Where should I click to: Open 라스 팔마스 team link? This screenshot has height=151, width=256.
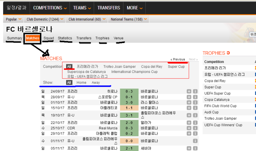(x=150, y=103)
